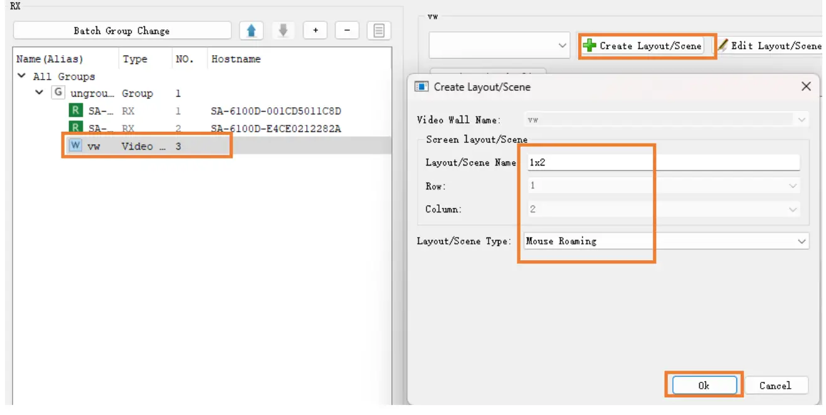826x415 pixels.
Task: Click the green plus icon of Create Layout/Scene
Action: coord(590,45)
